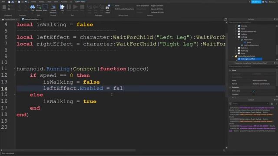This screenshot has height=156, width=278.
Task: Click the editor vertical scrollbar
Action: pyautogui.click(x=226, y=65)
